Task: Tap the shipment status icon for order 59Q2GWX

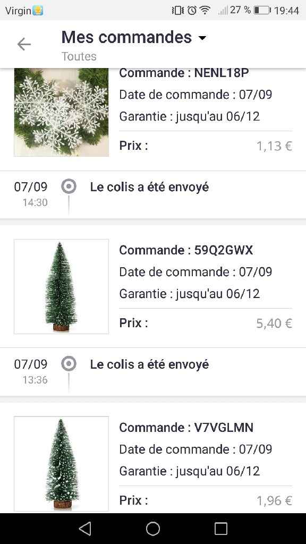Action: pyautogui.click(x=69, y=364)
